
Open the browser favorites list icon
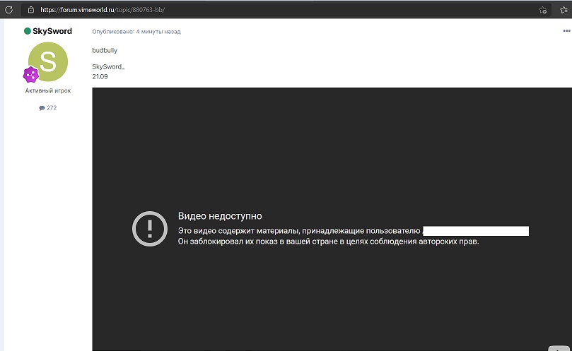[x=564, y=10]
